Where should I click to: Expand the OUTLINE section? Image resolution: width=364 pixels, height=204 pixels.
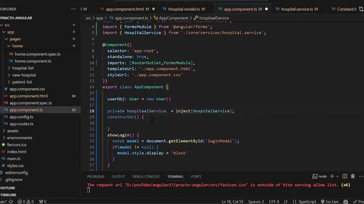[x=7, y=188]
